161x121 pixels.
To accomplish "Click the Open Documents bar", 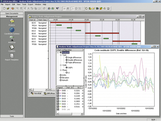I will (12, 13).
